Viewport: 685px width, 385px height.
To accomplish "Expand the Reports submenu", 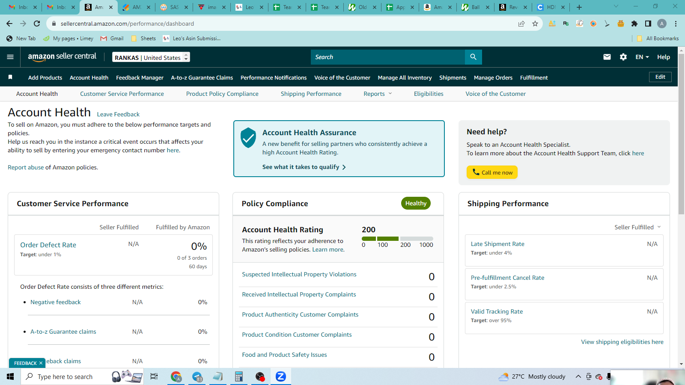I will click(x=378, y=94).
